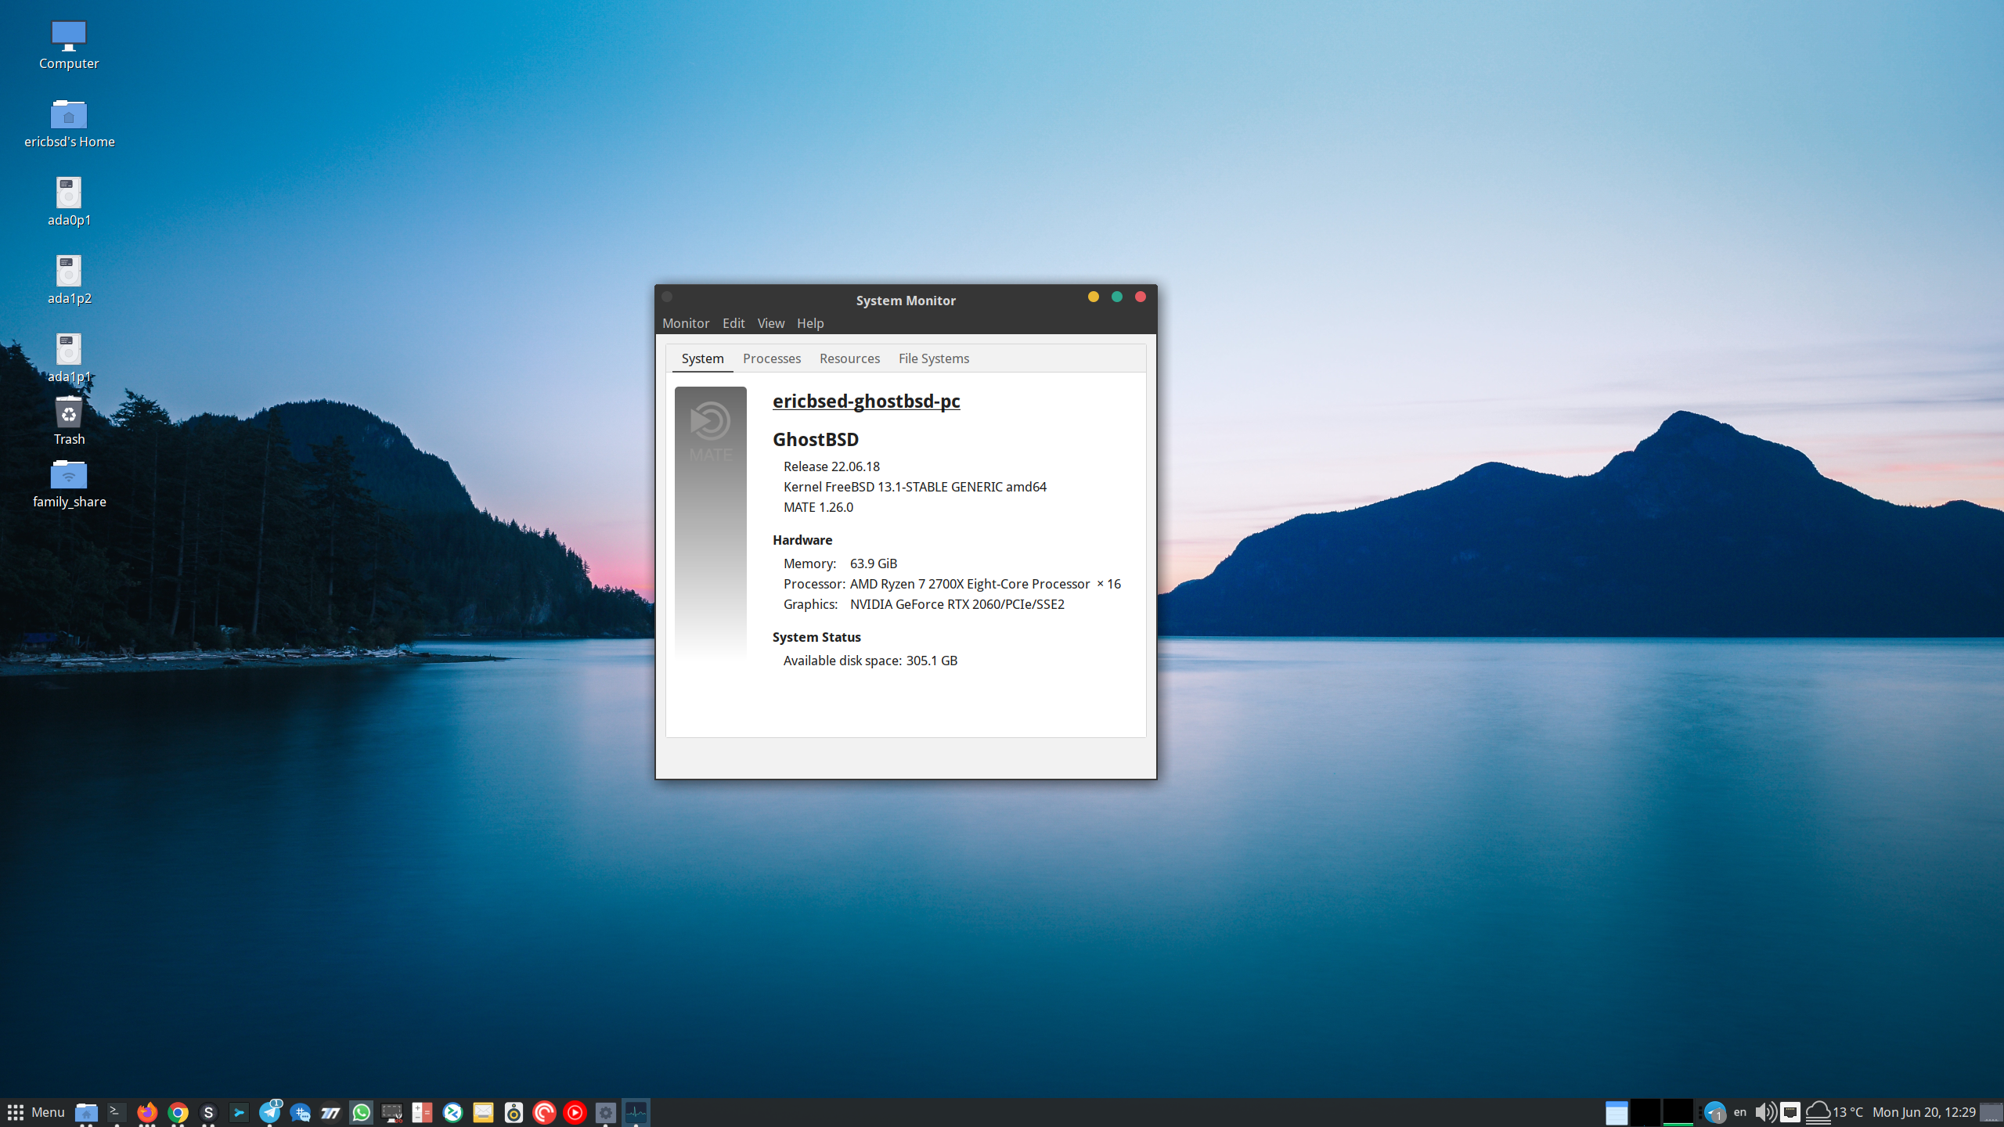Select the ada0p1 drive icon
This screenshot has height=1127, width=2004.
tap(69, 202)
